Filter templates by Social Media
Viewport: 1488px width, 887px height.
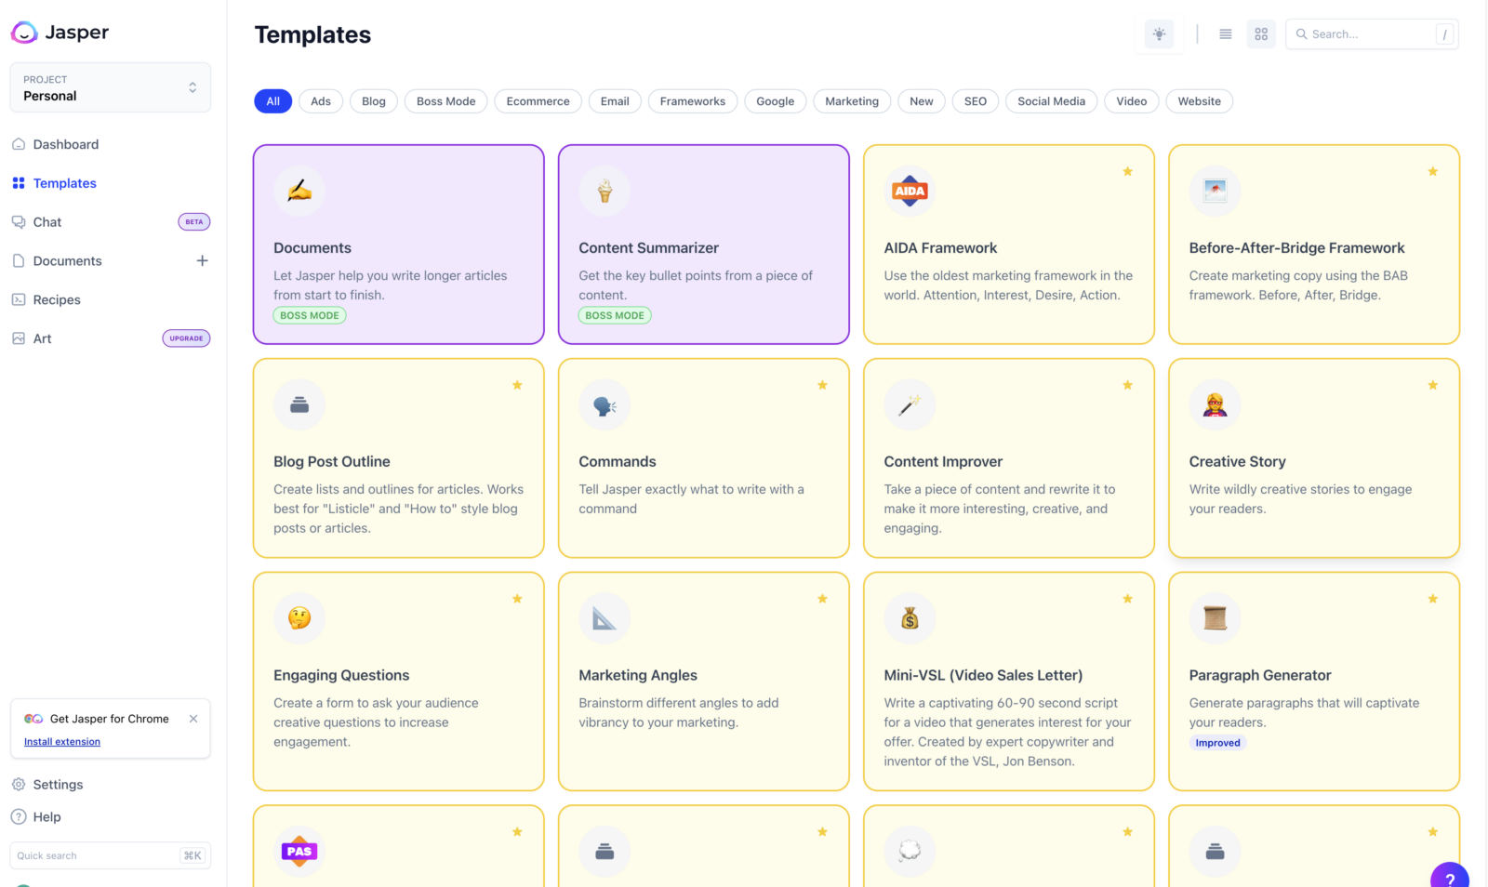[x=1050, y=101]
